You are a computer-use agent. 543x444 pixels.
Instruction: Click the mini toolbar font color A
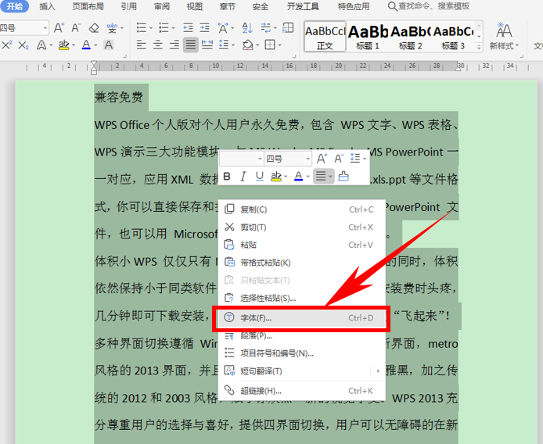coord(298,177)
